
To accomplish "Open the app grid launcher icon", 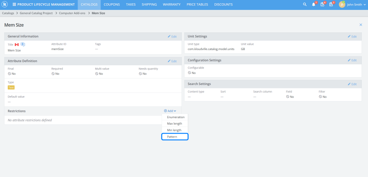I will [x=14, y=4].
